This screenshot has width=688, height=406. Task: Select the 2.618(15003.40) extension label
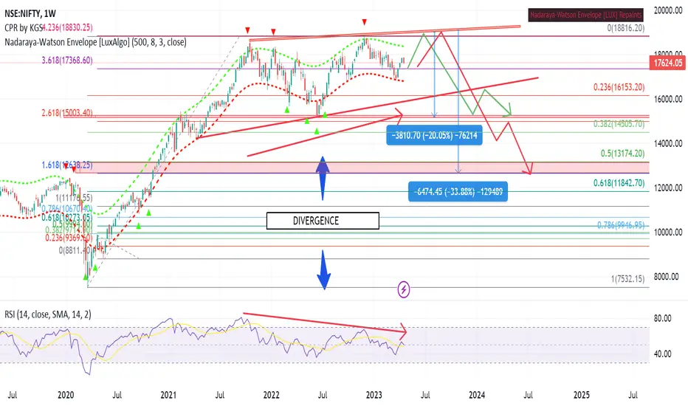[x=67, y=113]
